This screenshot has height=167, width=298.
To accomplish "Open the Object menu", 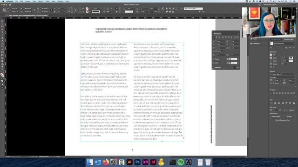I will 41,1.
